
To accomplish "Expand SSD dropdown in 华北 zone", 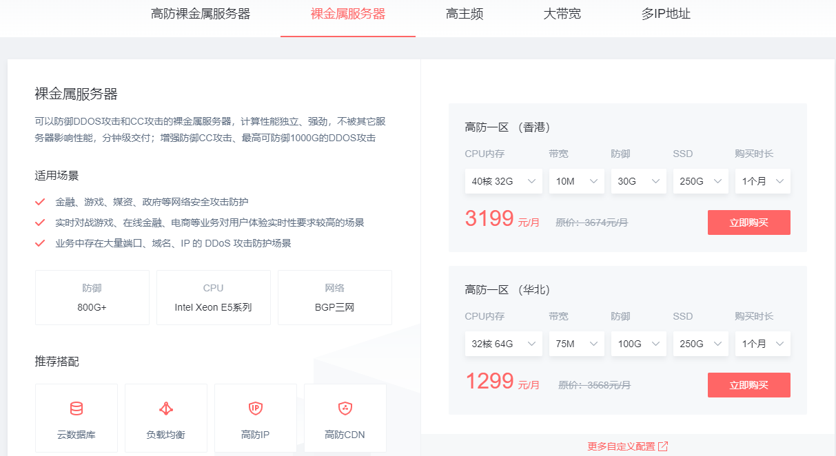I will pyautogui.click(x=701, y=344).
